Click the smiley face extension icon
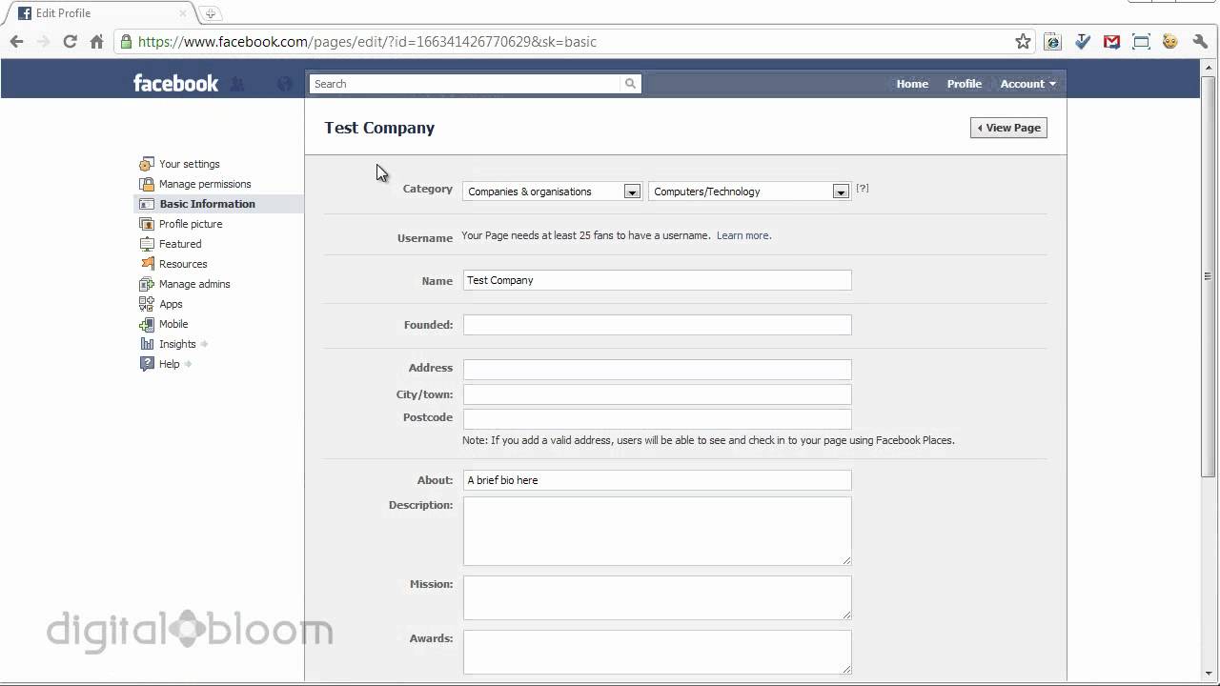 coord(1170,41)
